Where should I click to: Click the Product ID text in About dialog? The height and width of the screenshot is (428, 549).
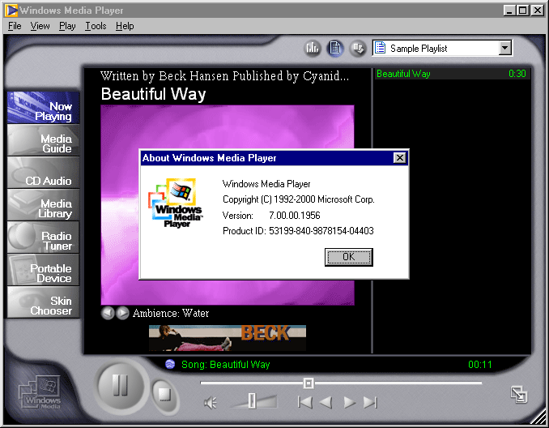click(x=298, y=231)
